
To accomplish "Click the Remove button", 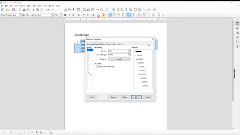I will click(114, 97).
